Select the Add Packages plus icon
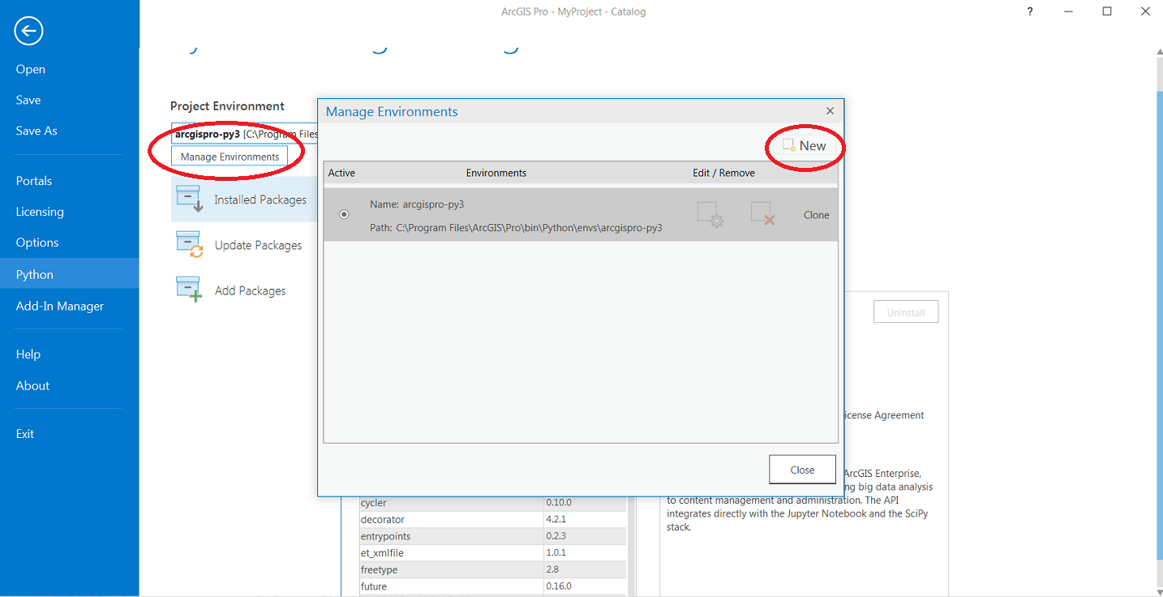The image size is (1163, 597). click(x=189, y=290)
